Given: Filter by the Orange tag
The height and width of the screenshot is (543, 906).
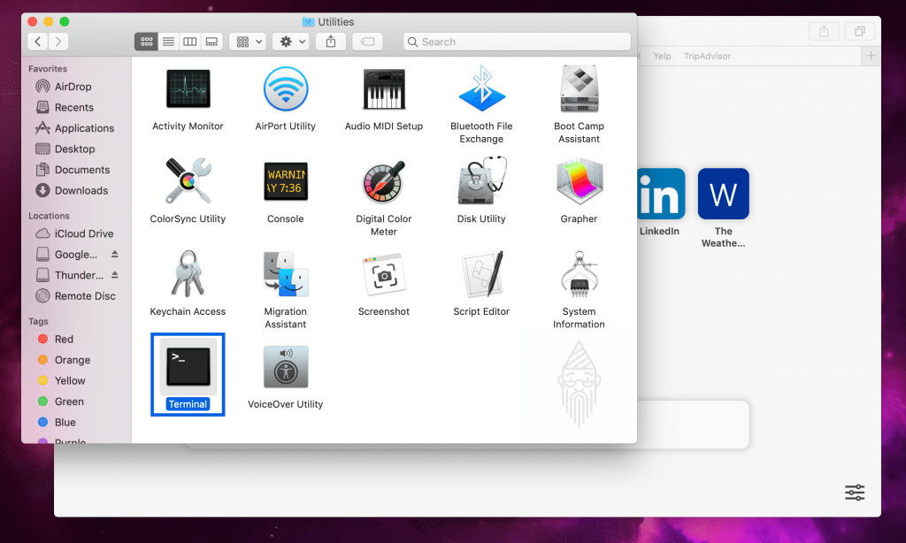Looking at the screenshot, I should click(74, 360).
